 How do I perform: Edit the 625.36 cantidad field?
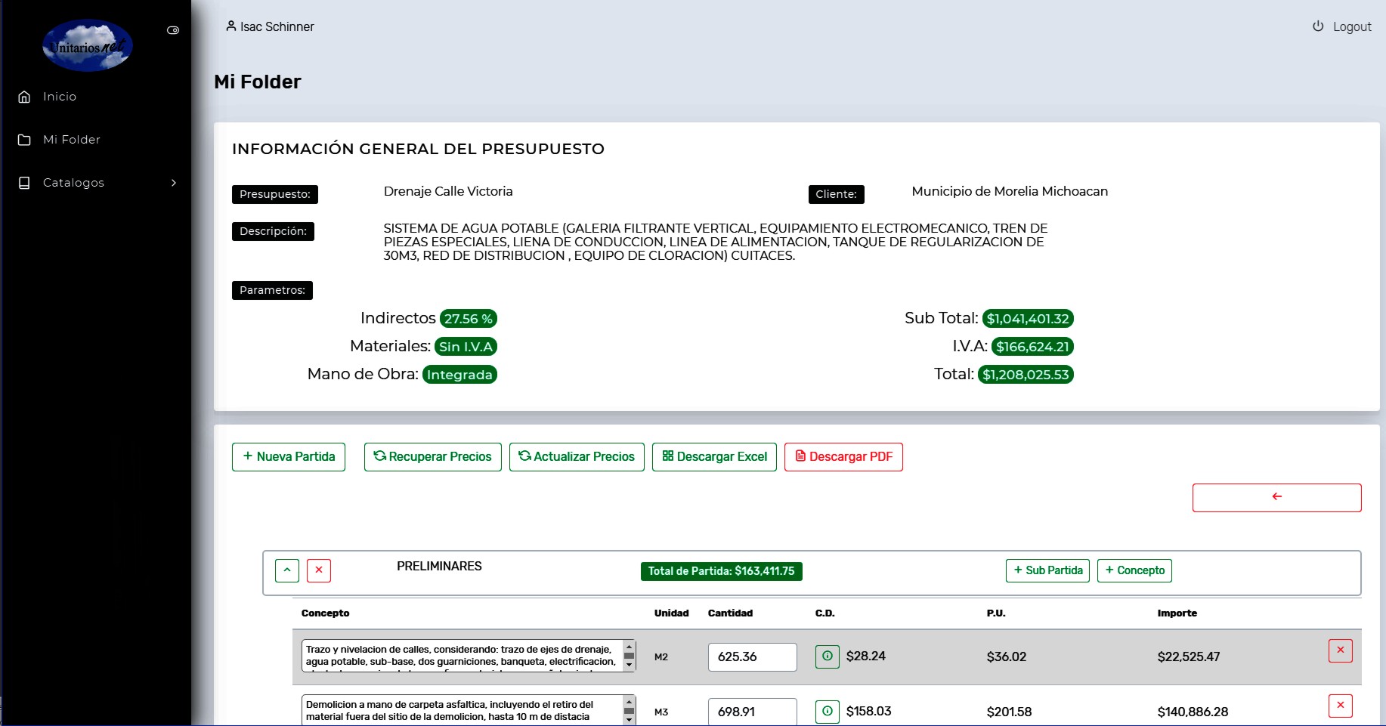click(x=752, y=656)
